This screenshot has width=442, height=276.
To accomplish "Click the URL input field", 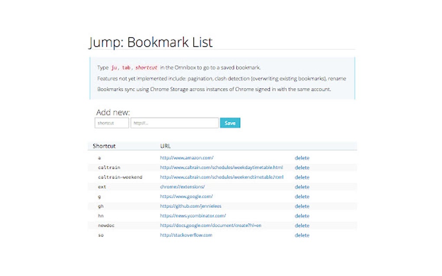I will (174, 123).
